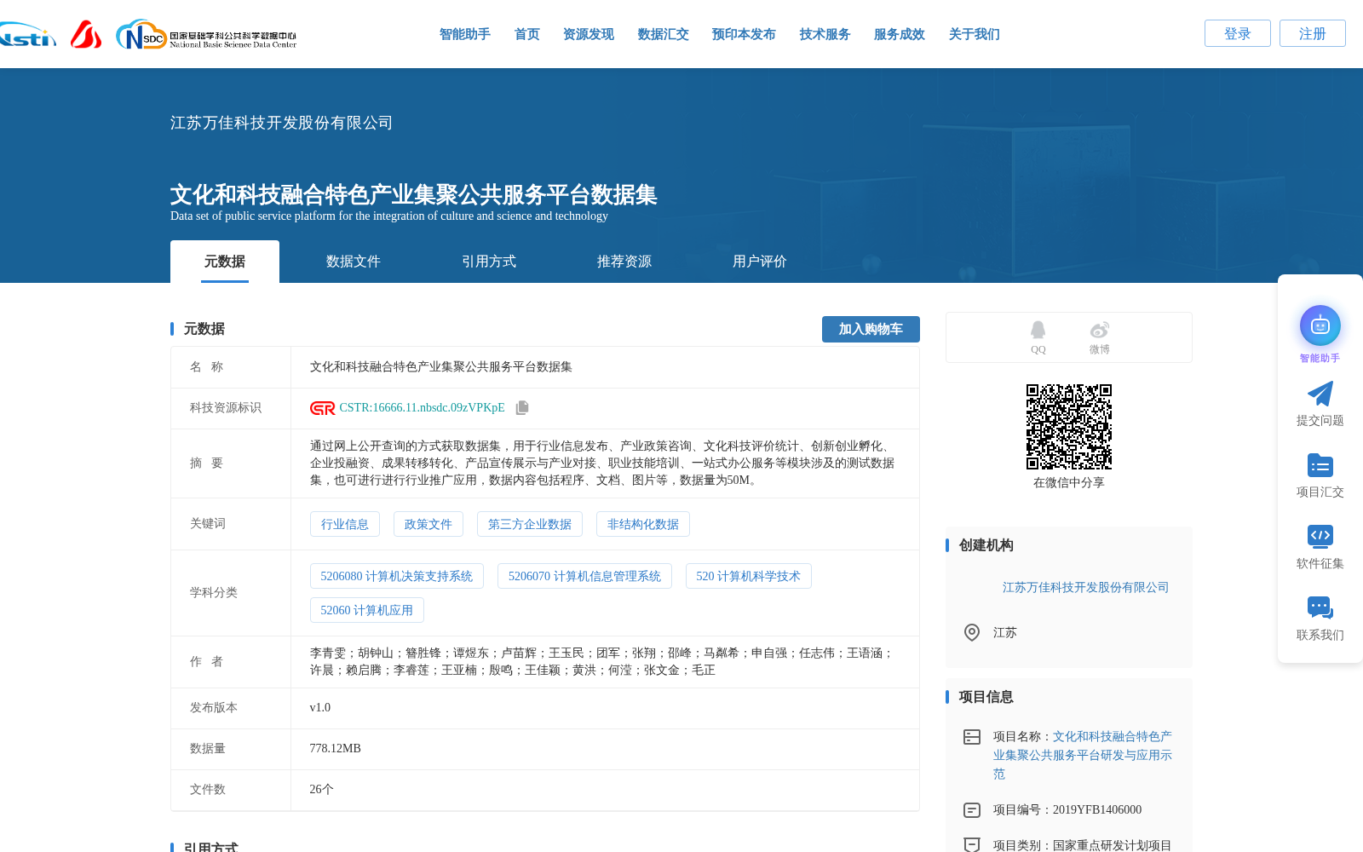Open the NSDC National Basic Science Data Center logo
This screenshot has height=852, width=1363.
coord(206,35)
